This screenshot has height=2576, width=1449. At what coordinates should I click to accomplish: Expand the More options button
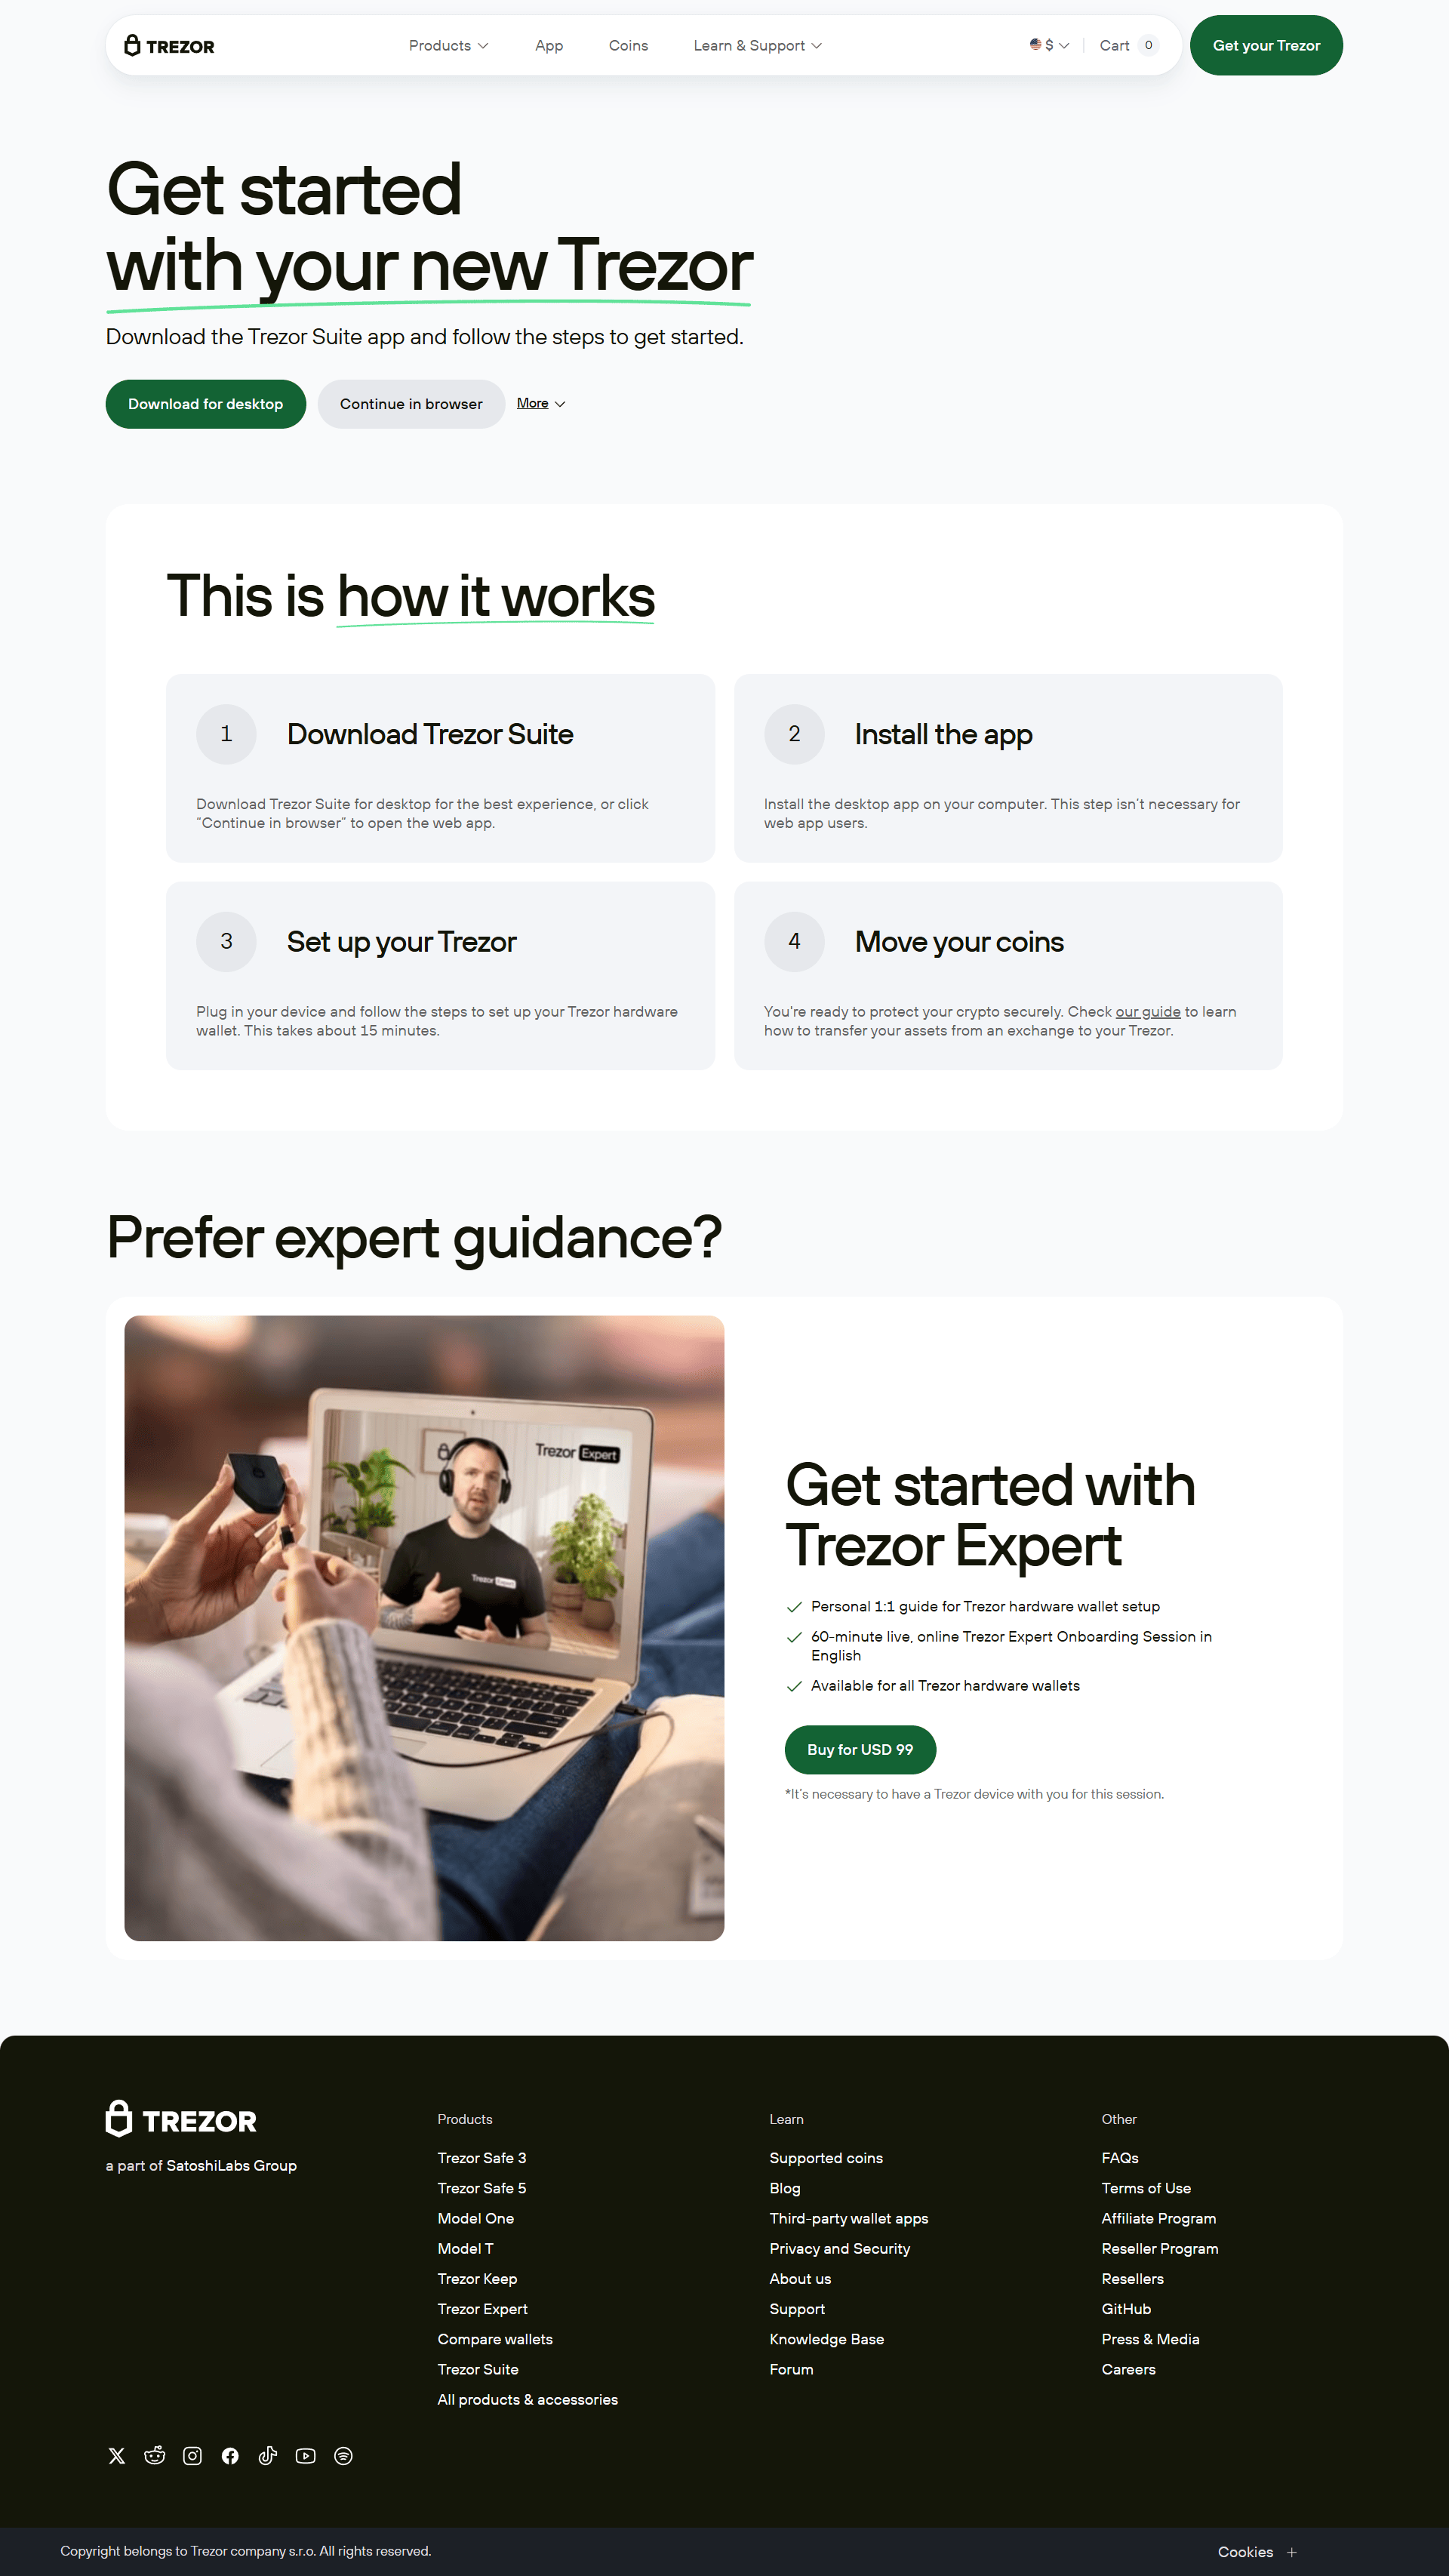click(x=541, y=403)
